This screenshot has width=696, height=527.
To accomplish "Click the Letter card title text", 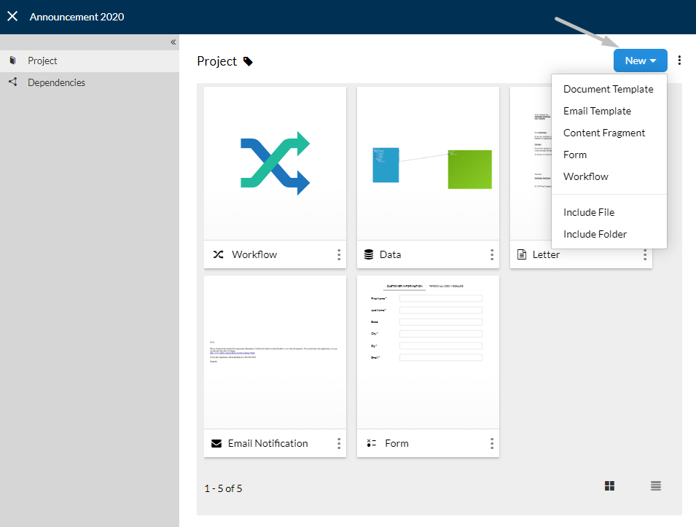I will pos(546,254).
